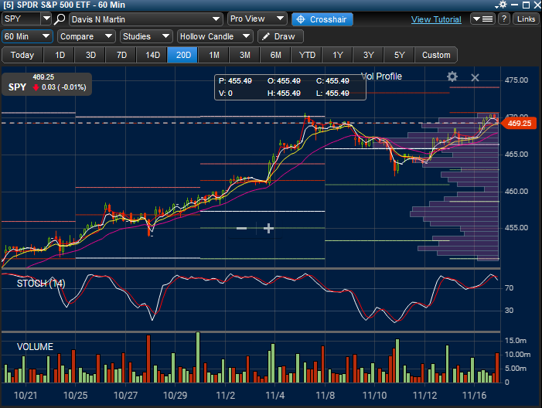The image size is (542, 408).
Task: Click the SPY symbol input field
Action: click(x=22, y=19)
